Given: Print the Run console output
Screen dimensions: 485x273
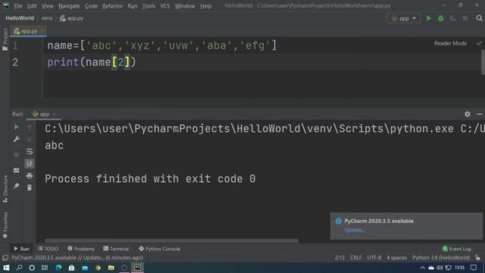Looking at the screenshot, I should point(30,176).
